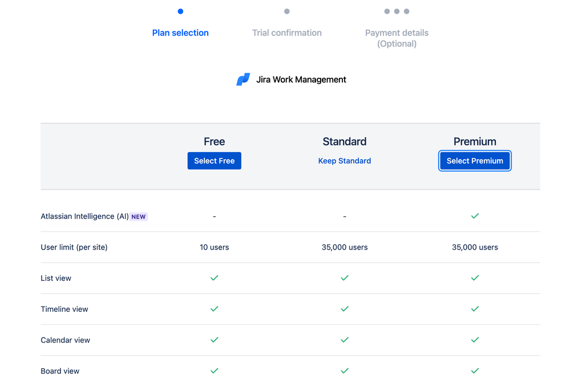Viewport: 570px width, 378px height.
Task: Click the blue Plan selection step dot
Action: tap(180, 11)
